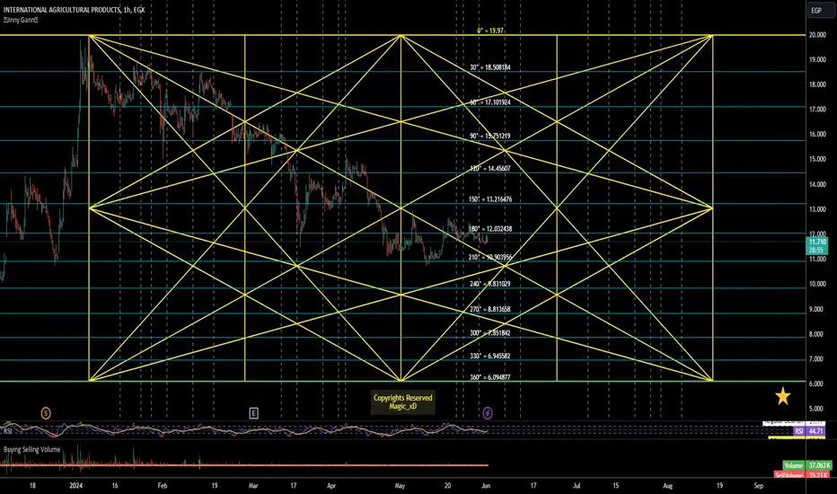Click the 20 date label on time axis

[447, 486]
